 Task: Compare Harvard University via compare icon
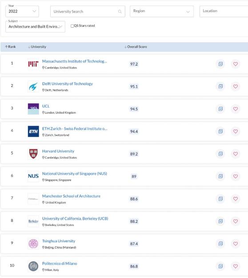(220, 154)
